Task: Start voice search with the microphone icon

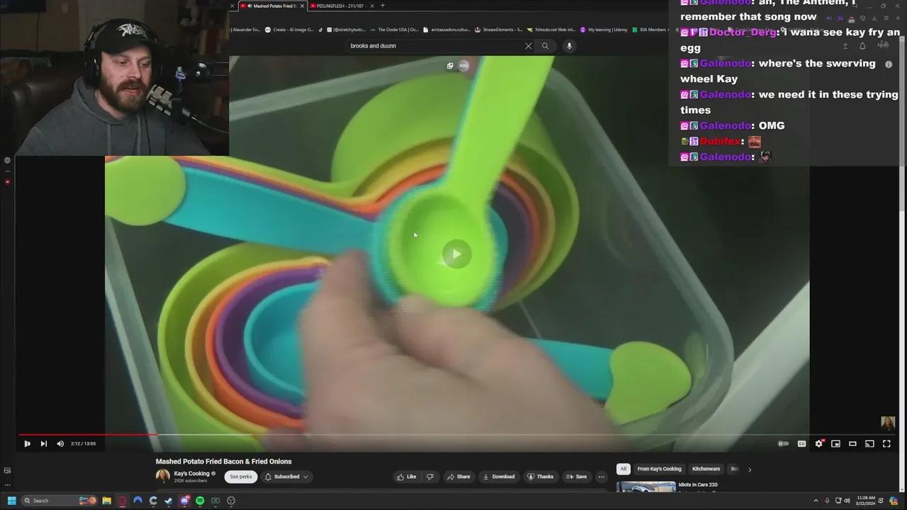Action: (568, 45)
